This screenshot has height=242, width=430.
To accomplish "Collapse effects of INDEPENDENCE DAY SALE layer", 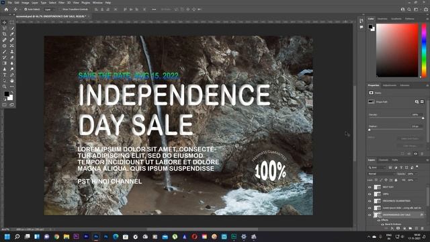I will click(425, 215).
